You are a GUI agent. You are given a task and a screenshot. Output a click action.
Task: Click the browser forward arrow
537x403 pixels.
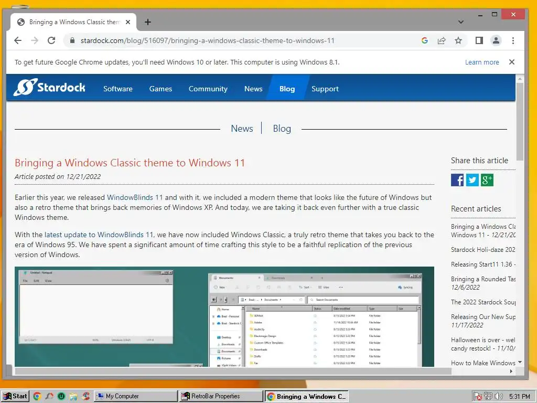[35, 40]
